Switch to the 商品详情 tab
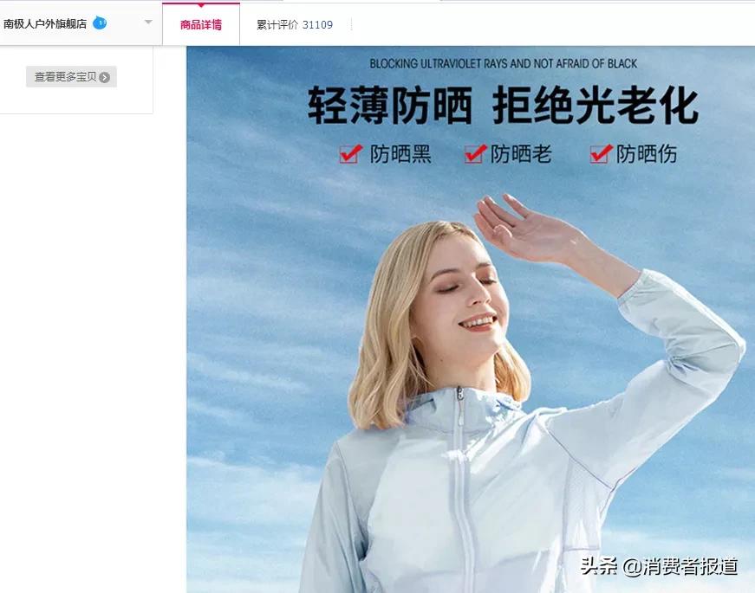The width and height of the screenshot is (755, 593). click(x=201, y=24)
